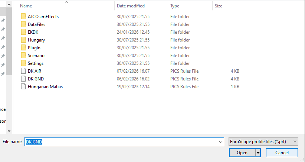Viewport: 305px width, 162px height.
Task: Click the ATCOsimEffects folder icon
Action: click(x=23, y=17)
